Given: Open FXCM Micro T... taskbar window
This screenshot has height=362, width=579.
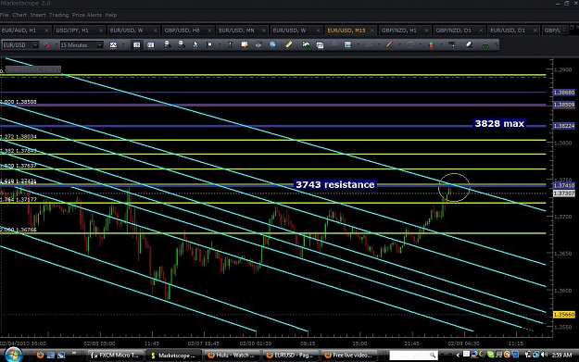Looking at the screenshot, I should click(x=115, y=355).
